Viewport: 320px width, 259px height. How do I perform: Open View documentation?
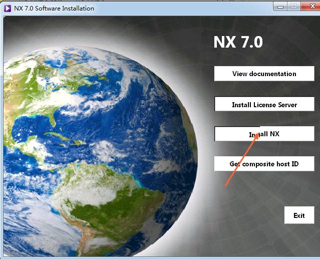point(264,74)
